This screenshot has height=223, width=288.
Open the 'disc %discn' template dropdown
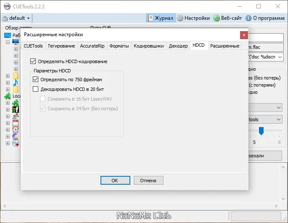pos(280,57)
